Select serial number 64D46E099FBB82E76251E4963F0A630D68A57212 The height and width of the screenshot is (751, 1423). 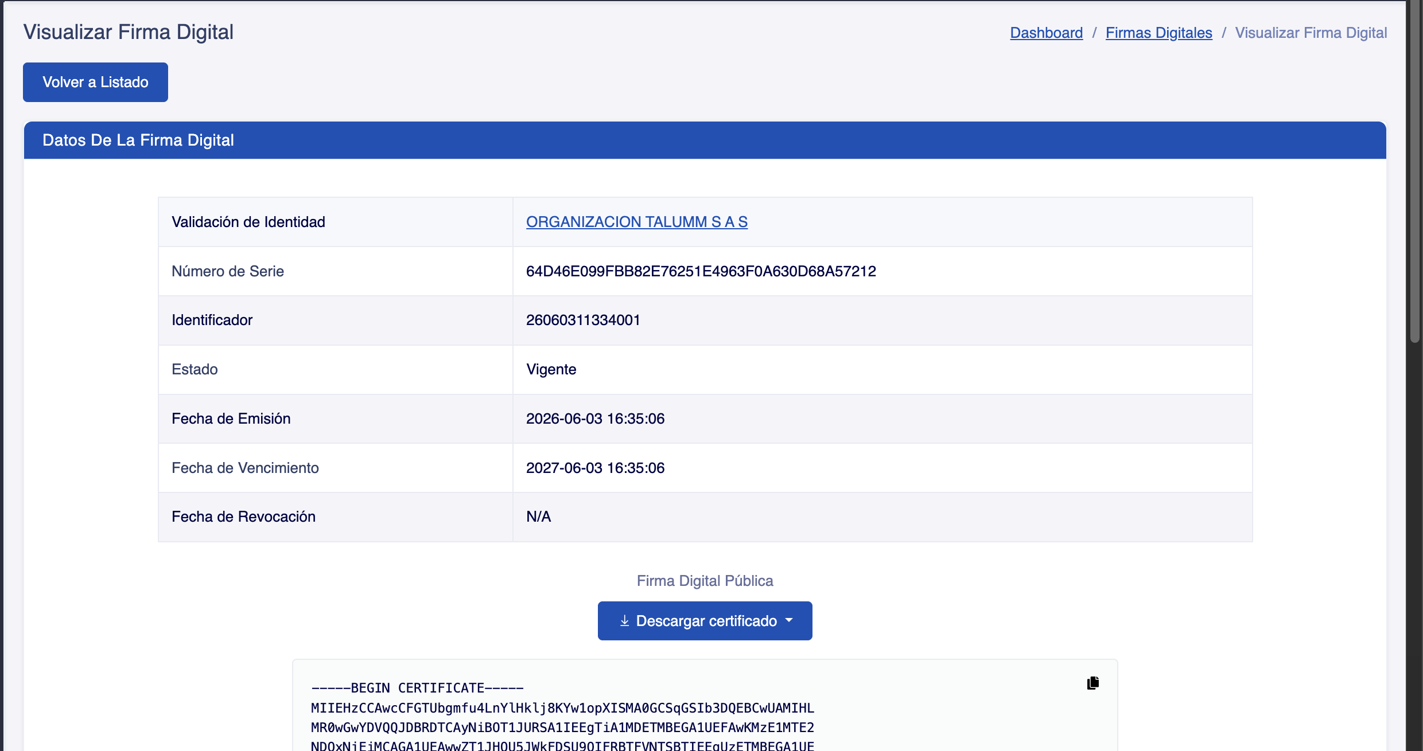tap(701, 271)
